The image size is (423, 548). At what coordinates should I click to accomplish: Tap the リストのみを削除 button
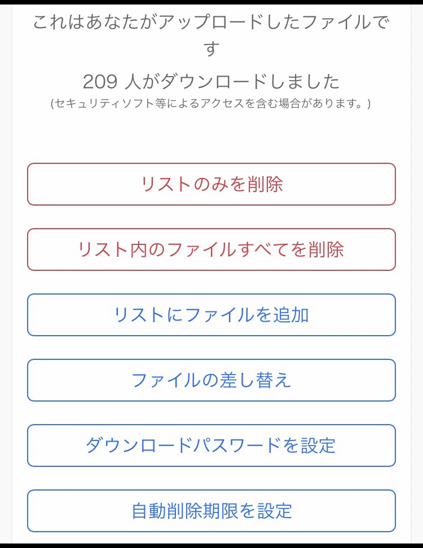click(x=211, y=184)
